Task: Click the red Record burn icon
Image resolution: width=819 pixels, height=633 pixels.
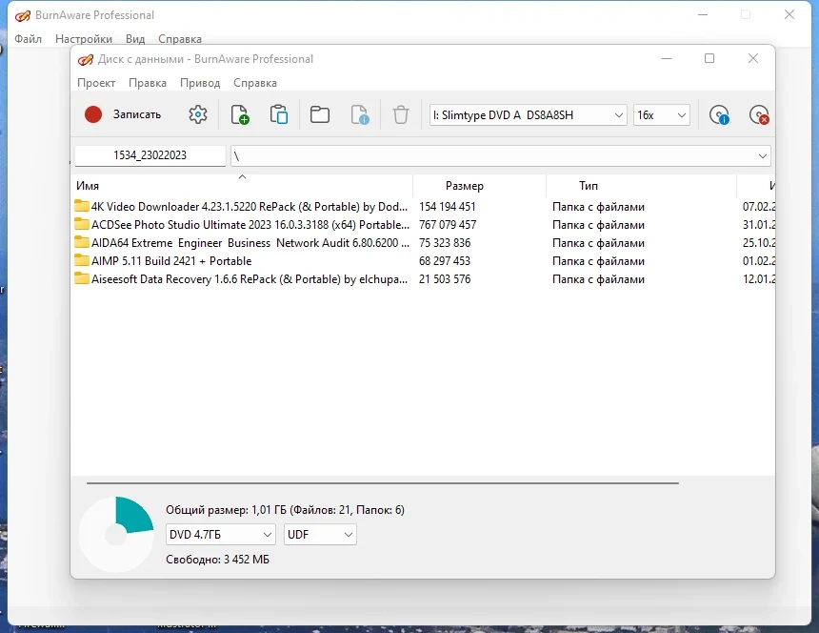Action: click(x=93, y=114)
